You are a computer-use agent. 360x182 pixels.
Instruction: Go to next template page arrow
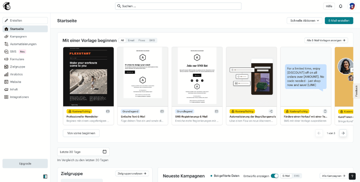[x=343, y=133]
